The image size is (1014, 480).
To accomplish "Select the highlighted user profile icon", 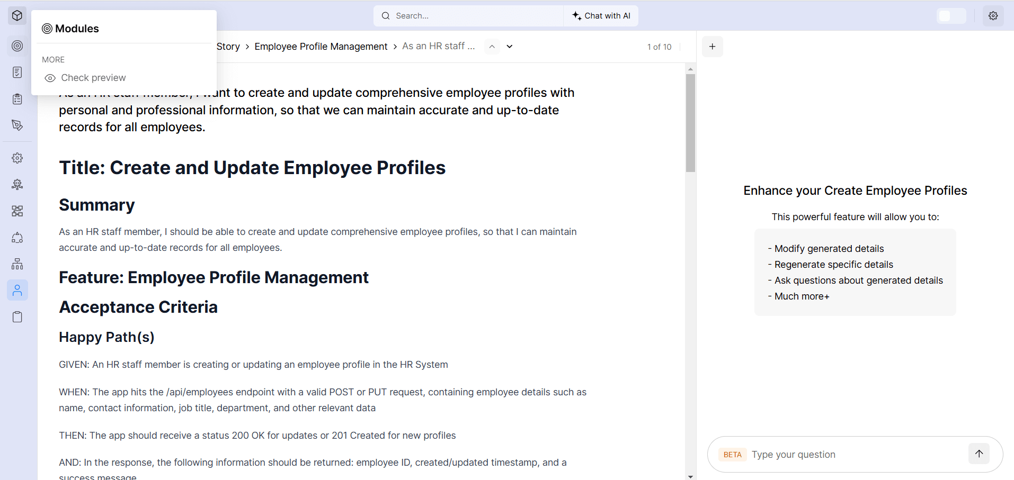I will pyautogui.click(x=17, y=290).
